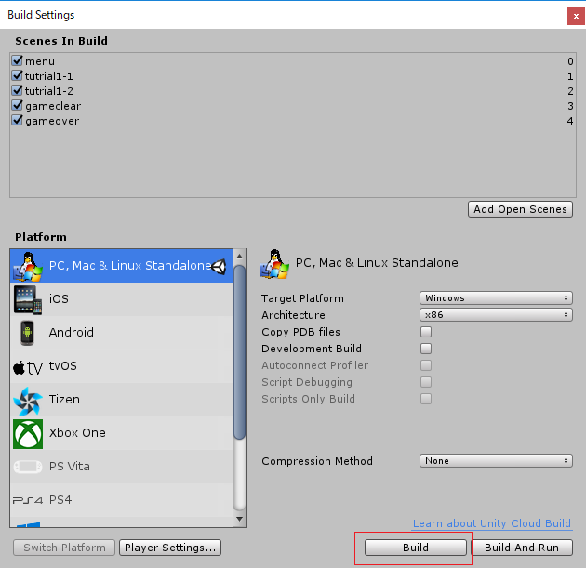This screenshot has width=586, height=568.
Task: Click the platform list scroll down arrow
Action: click(x=240, y=519)
